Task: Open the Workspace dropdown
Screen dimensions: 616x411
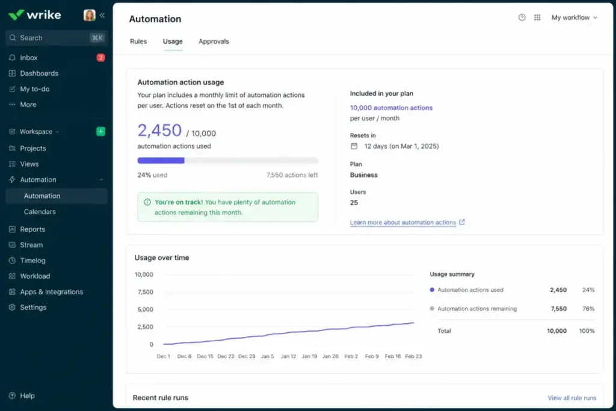Action: pyautogui.click(x=39, y=131)
